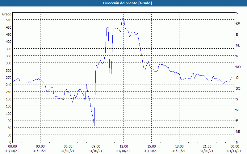The height and width of the screenshot is (154, 247).
Task: Select the '18:00' time label
Action: pyautogui.click(x=179, y=147)
